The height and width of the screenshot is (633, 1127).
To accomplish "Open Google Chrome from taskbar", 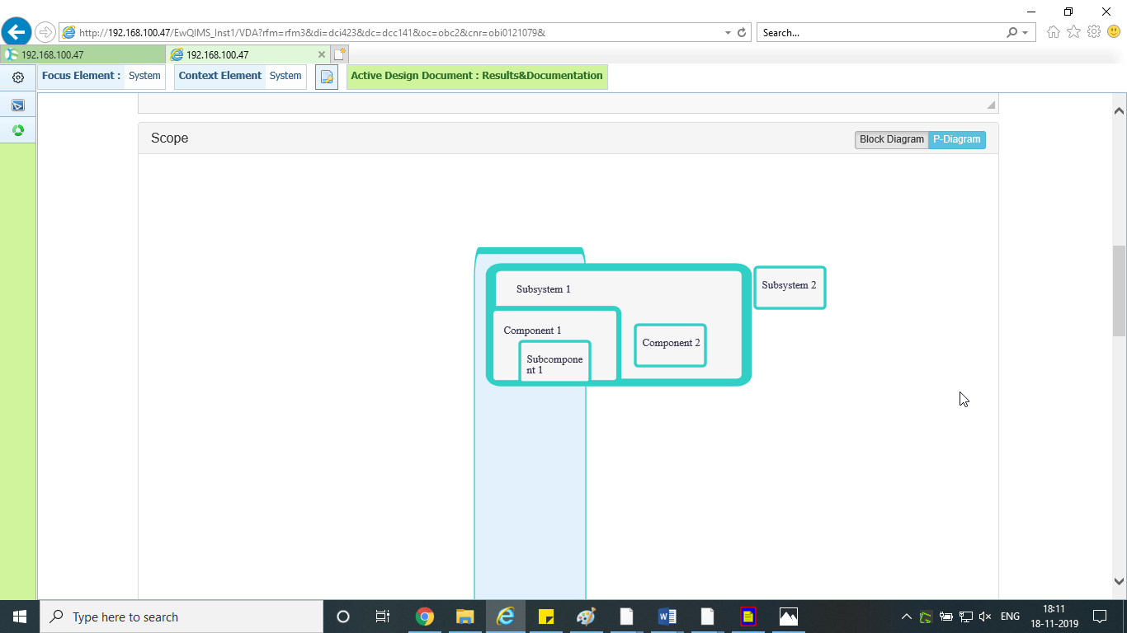I will coord(425,617).
